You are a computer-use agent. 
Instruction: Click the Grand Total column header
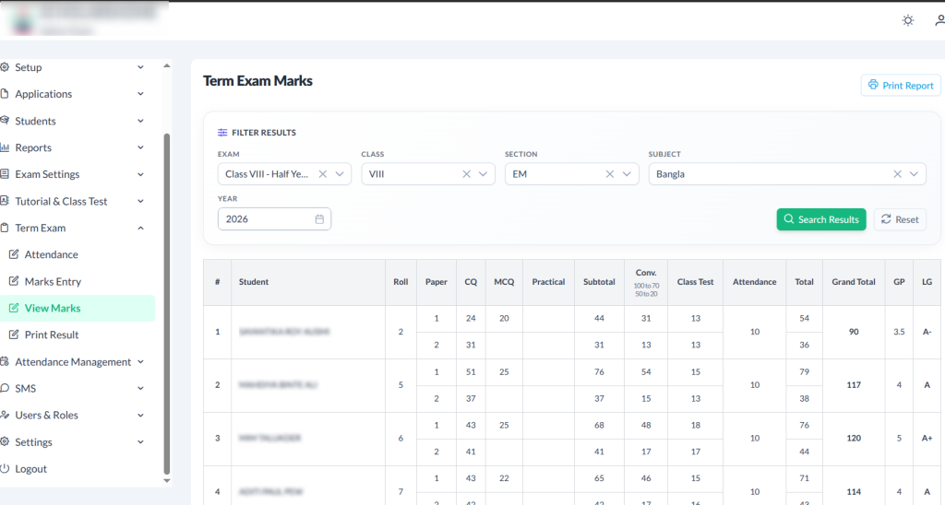tap(854, 282)
